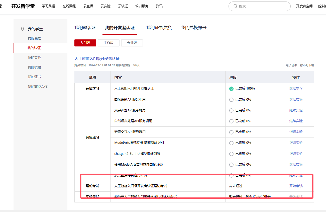This screenshot has width=326, height=212.
Task: Click the 已完成 100% progress text
Action: pyautogui.click(x=245, y=89)
